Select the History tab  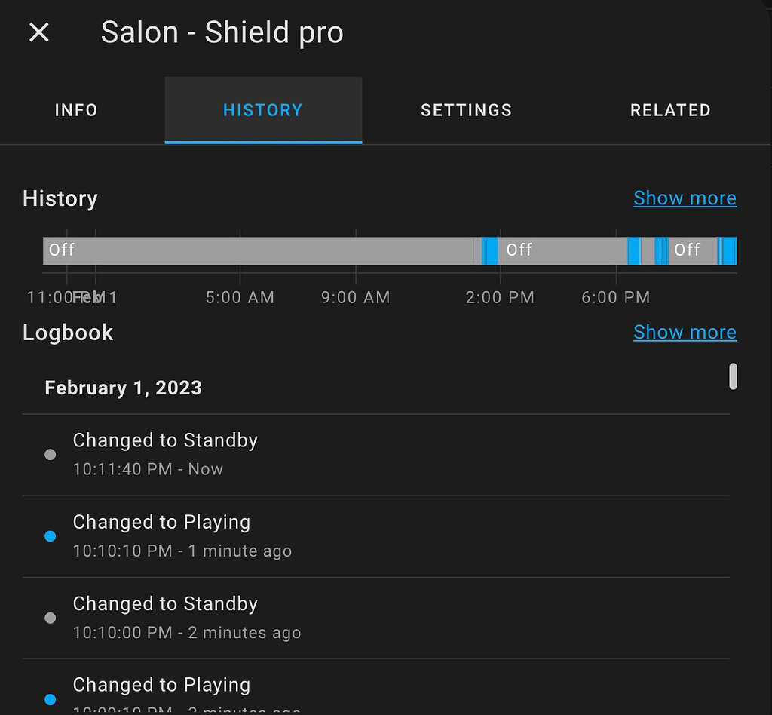coord(262,110)
